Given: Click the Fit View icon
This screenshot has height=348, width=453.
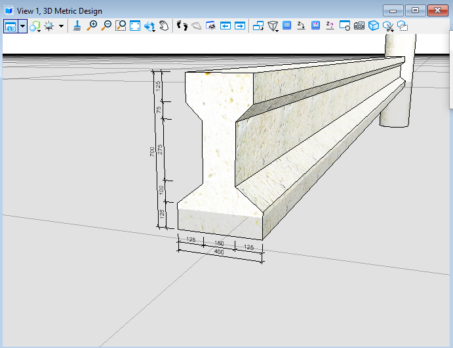Looking at the screenshot, I should pyautogui.click(x=135, y=26).
